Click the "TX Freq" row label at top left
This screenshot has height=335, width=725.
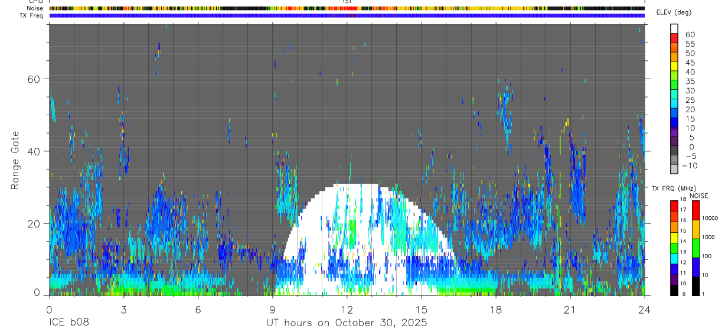point(31,15)
